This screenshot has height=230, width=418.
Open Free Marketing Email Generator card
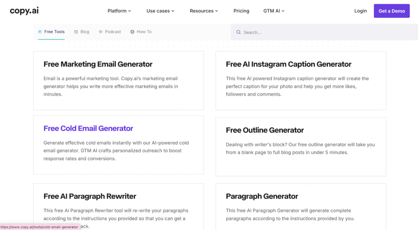click(x=98, y=64)
